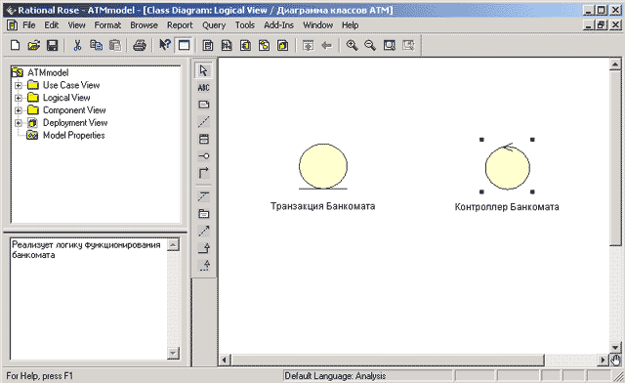Browse deployment diagram toolbar icon
This screenshot has width=625, height=383.
click(x=282, y=45)
